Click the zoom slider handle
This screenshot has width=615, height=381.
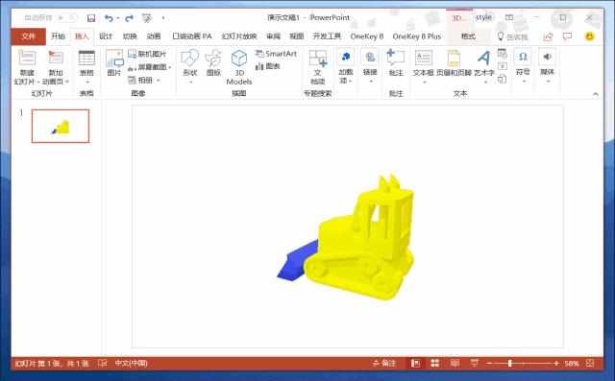[x=510, y=364]
